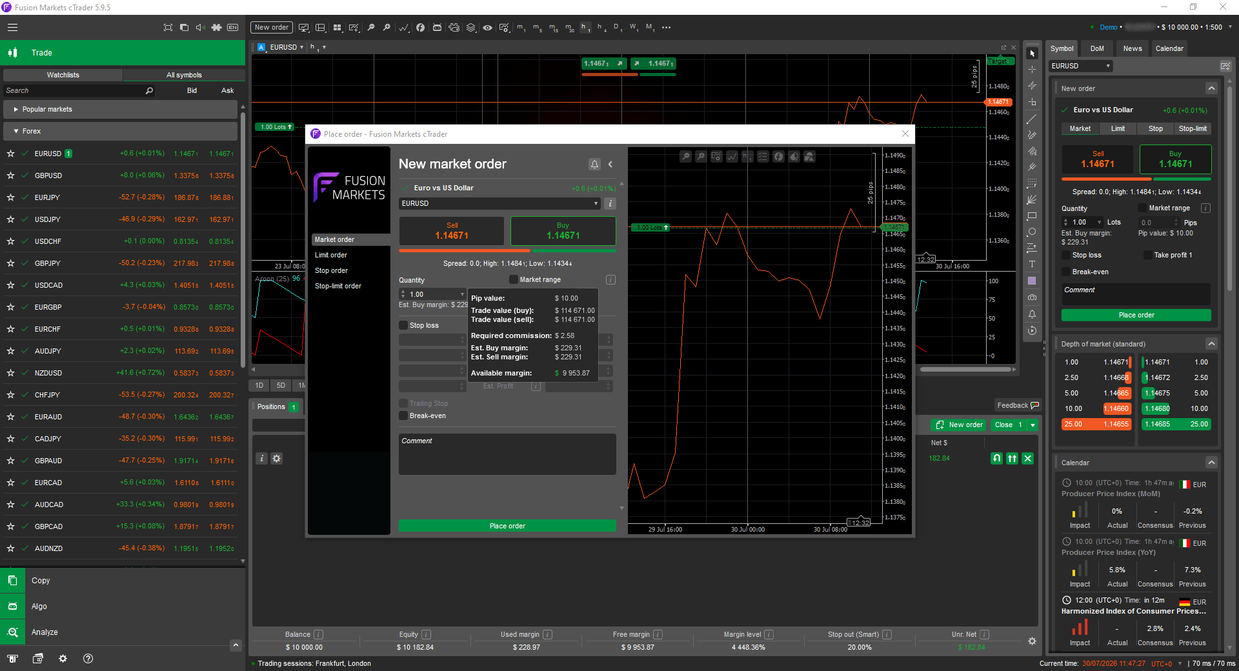Image resolution: width=1239 pixels, height=671 pixels.
Task: Select the m15 timeframe in the toolbar
Action: [x=553, y=27]
